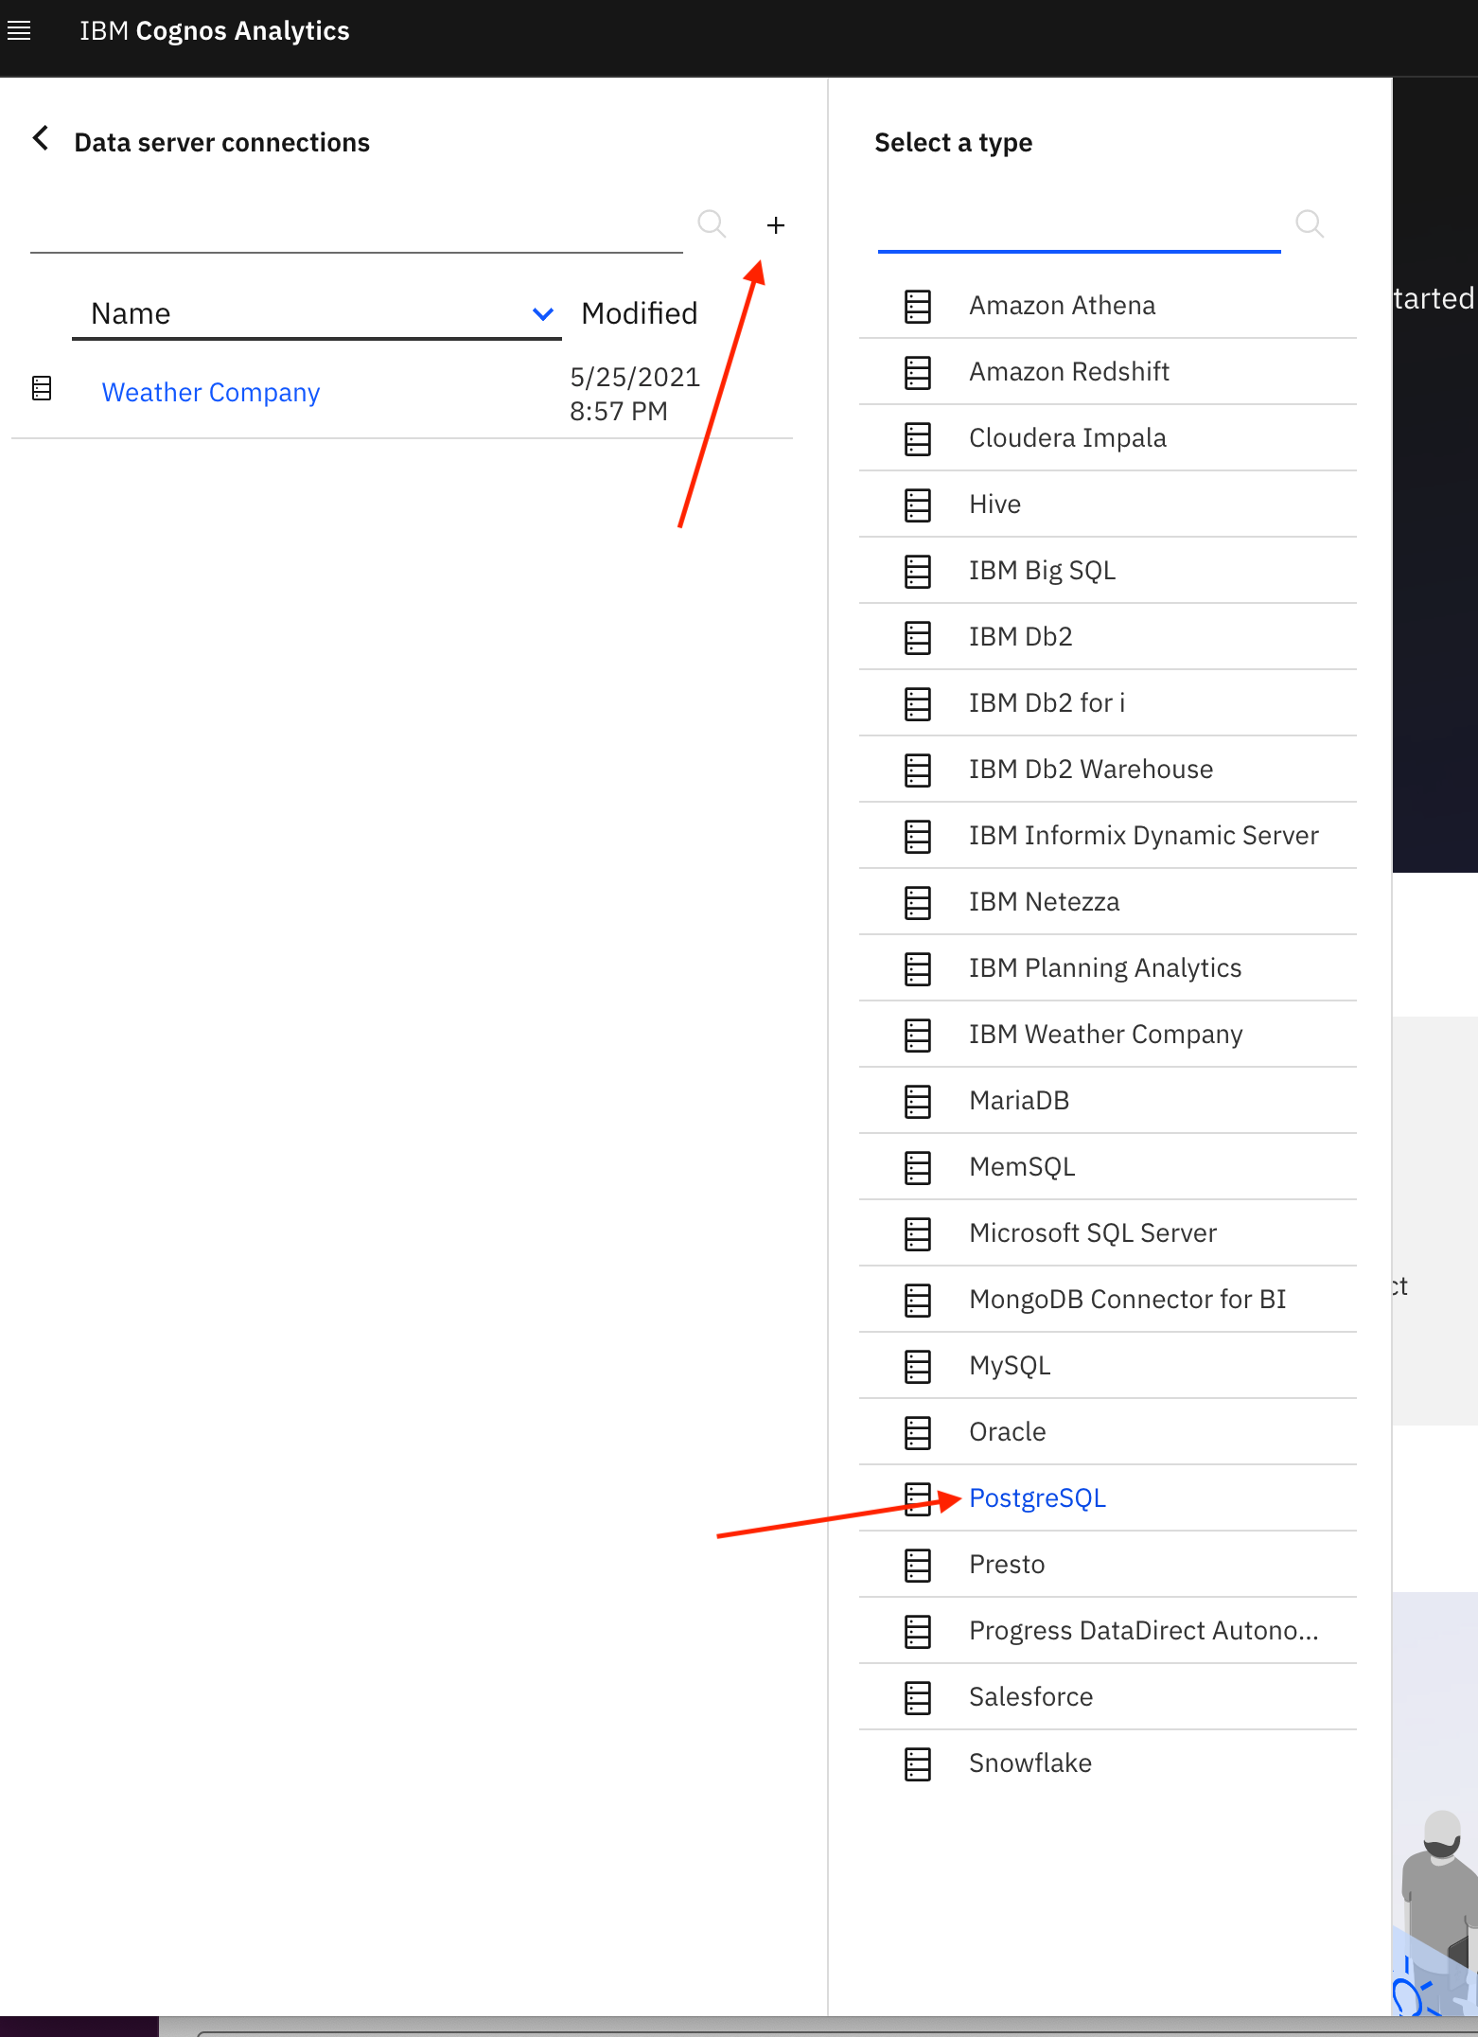Choose IBM Planning Analytics type
The image size is (1478, 2037).
(x=1108, y=968)
